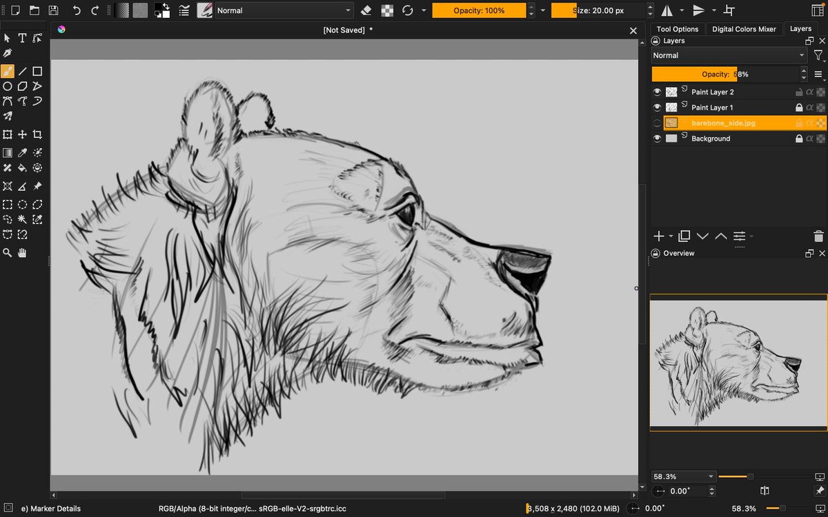828x517 pixels.
Task: Expand horizontal mirror options arrow
Action: click(x=682, y=10)
